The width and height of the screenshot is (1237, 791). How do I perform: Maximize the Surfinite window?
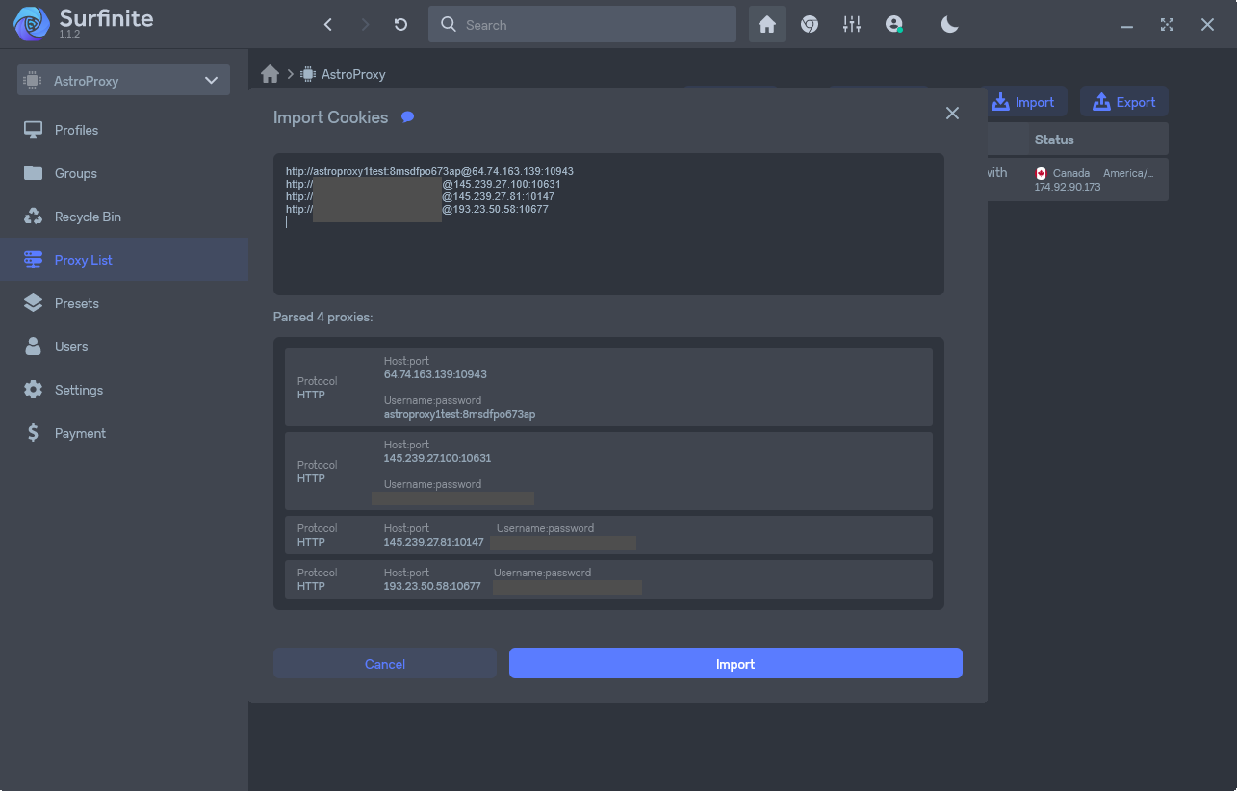(1168, 25)
